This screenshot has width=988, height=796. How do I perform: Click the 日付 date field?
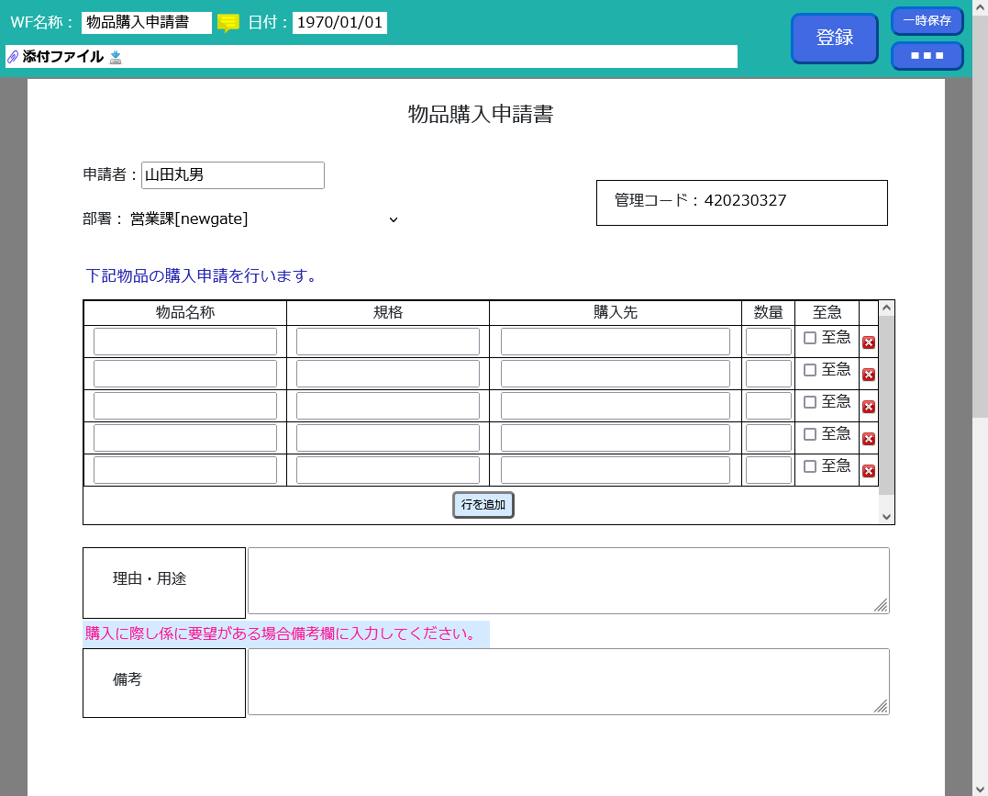(x=339, y=23)
